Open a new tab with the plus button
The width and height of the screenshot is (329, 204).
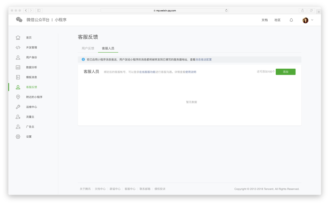pyautogui.click(x=319, y=12)
